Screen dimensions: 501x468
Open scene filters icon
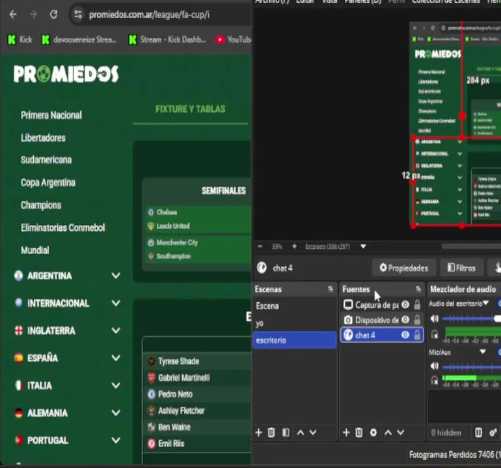tap(286, 432)
